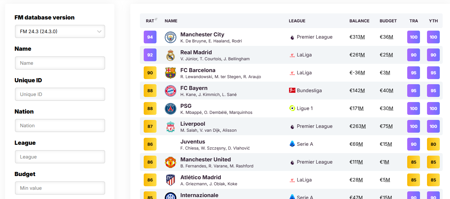Sort by the BUDGET column header
Viewport: 450px width, 199px height.
pyautogui.click(x=388, y=21)
